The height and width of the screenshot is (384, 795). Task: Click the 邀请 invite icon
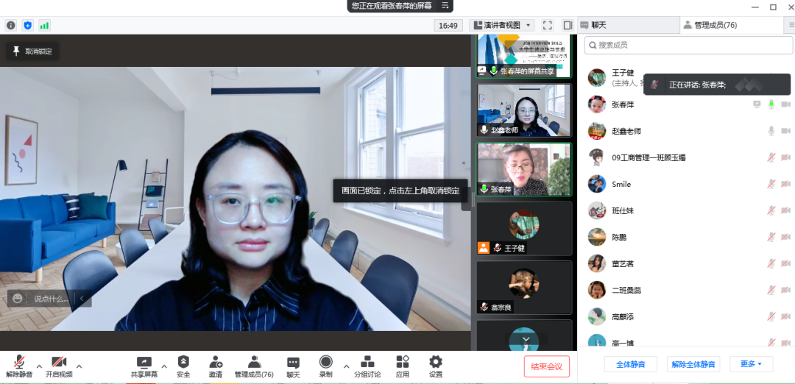click(x=215, y=367)
